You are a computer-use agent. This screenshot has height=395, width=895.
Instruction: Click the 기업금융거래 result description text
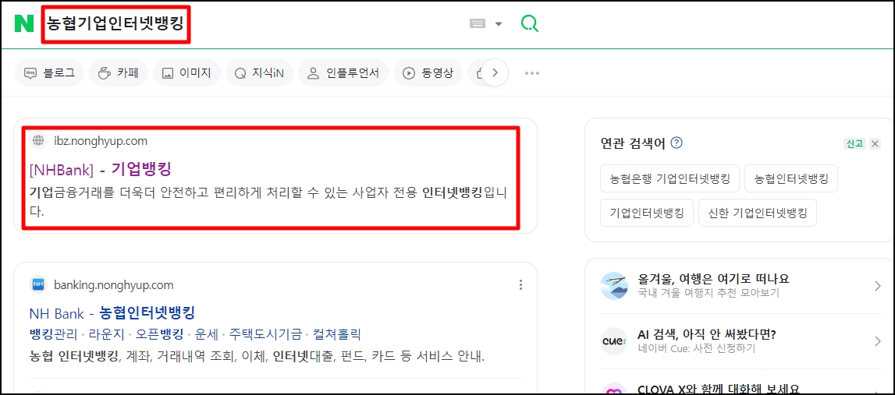point(268,202)
